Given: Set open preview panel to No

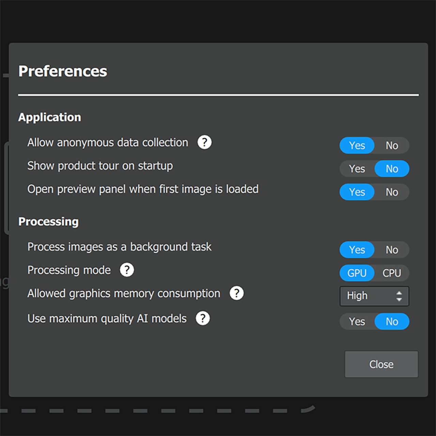Looking at the screenshot, I should tap(392, 192).
